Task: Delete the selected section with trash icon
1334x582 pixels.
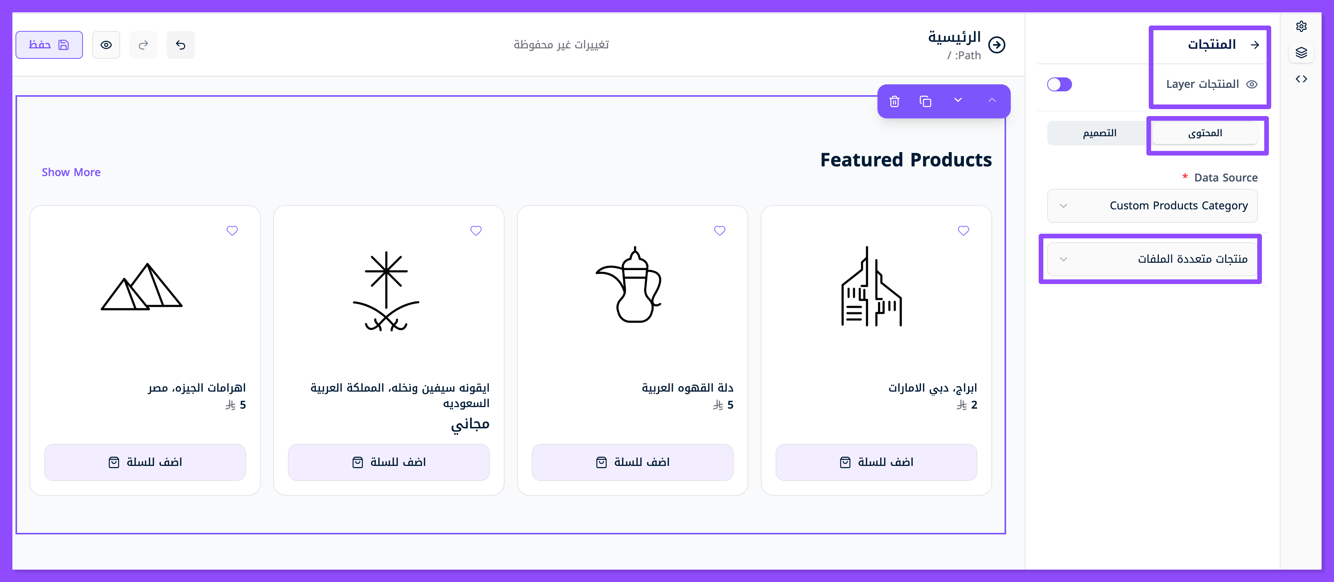Action: coord(895,101)
